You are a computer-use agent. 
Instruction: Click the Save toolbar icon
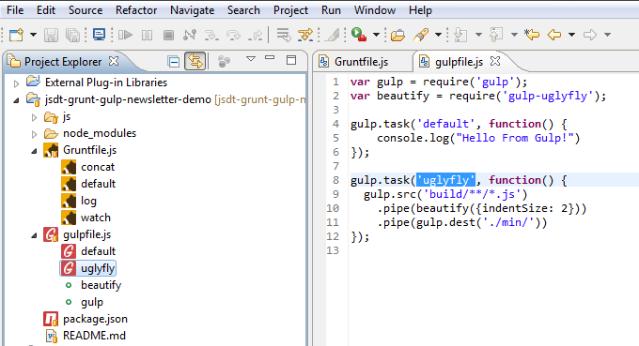[51, 35]
